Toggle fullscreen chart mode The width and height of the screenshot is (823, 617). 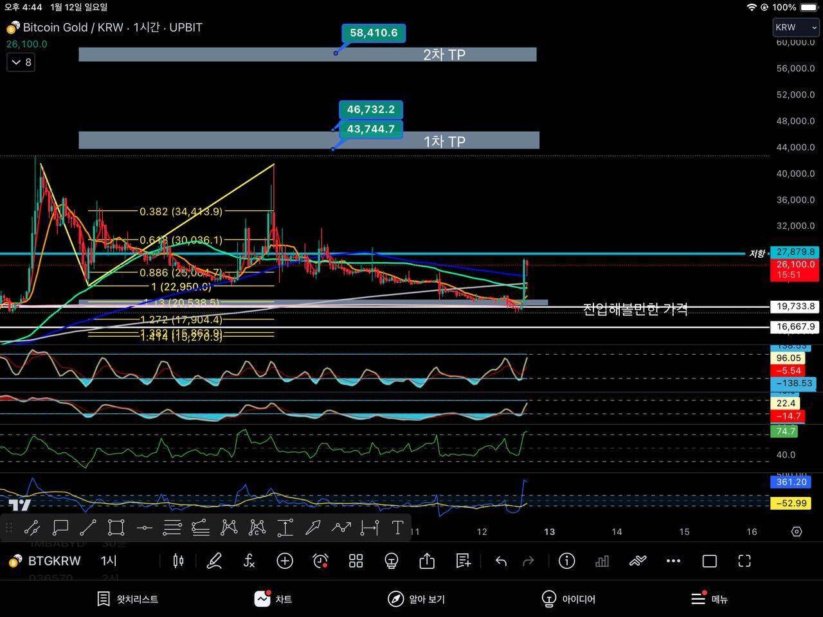745,561
